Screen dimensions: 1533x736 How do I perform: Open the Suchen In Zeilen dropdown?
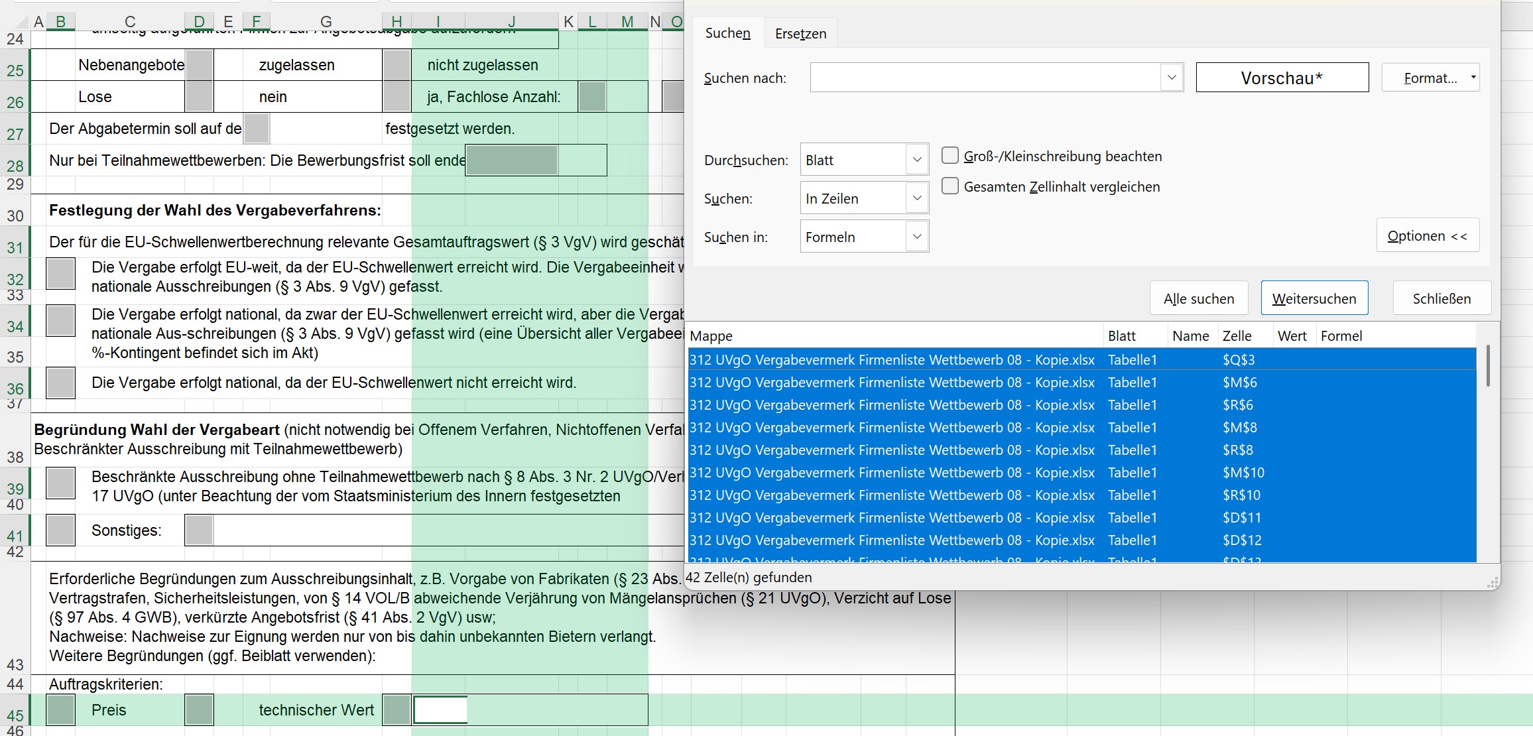917,198
